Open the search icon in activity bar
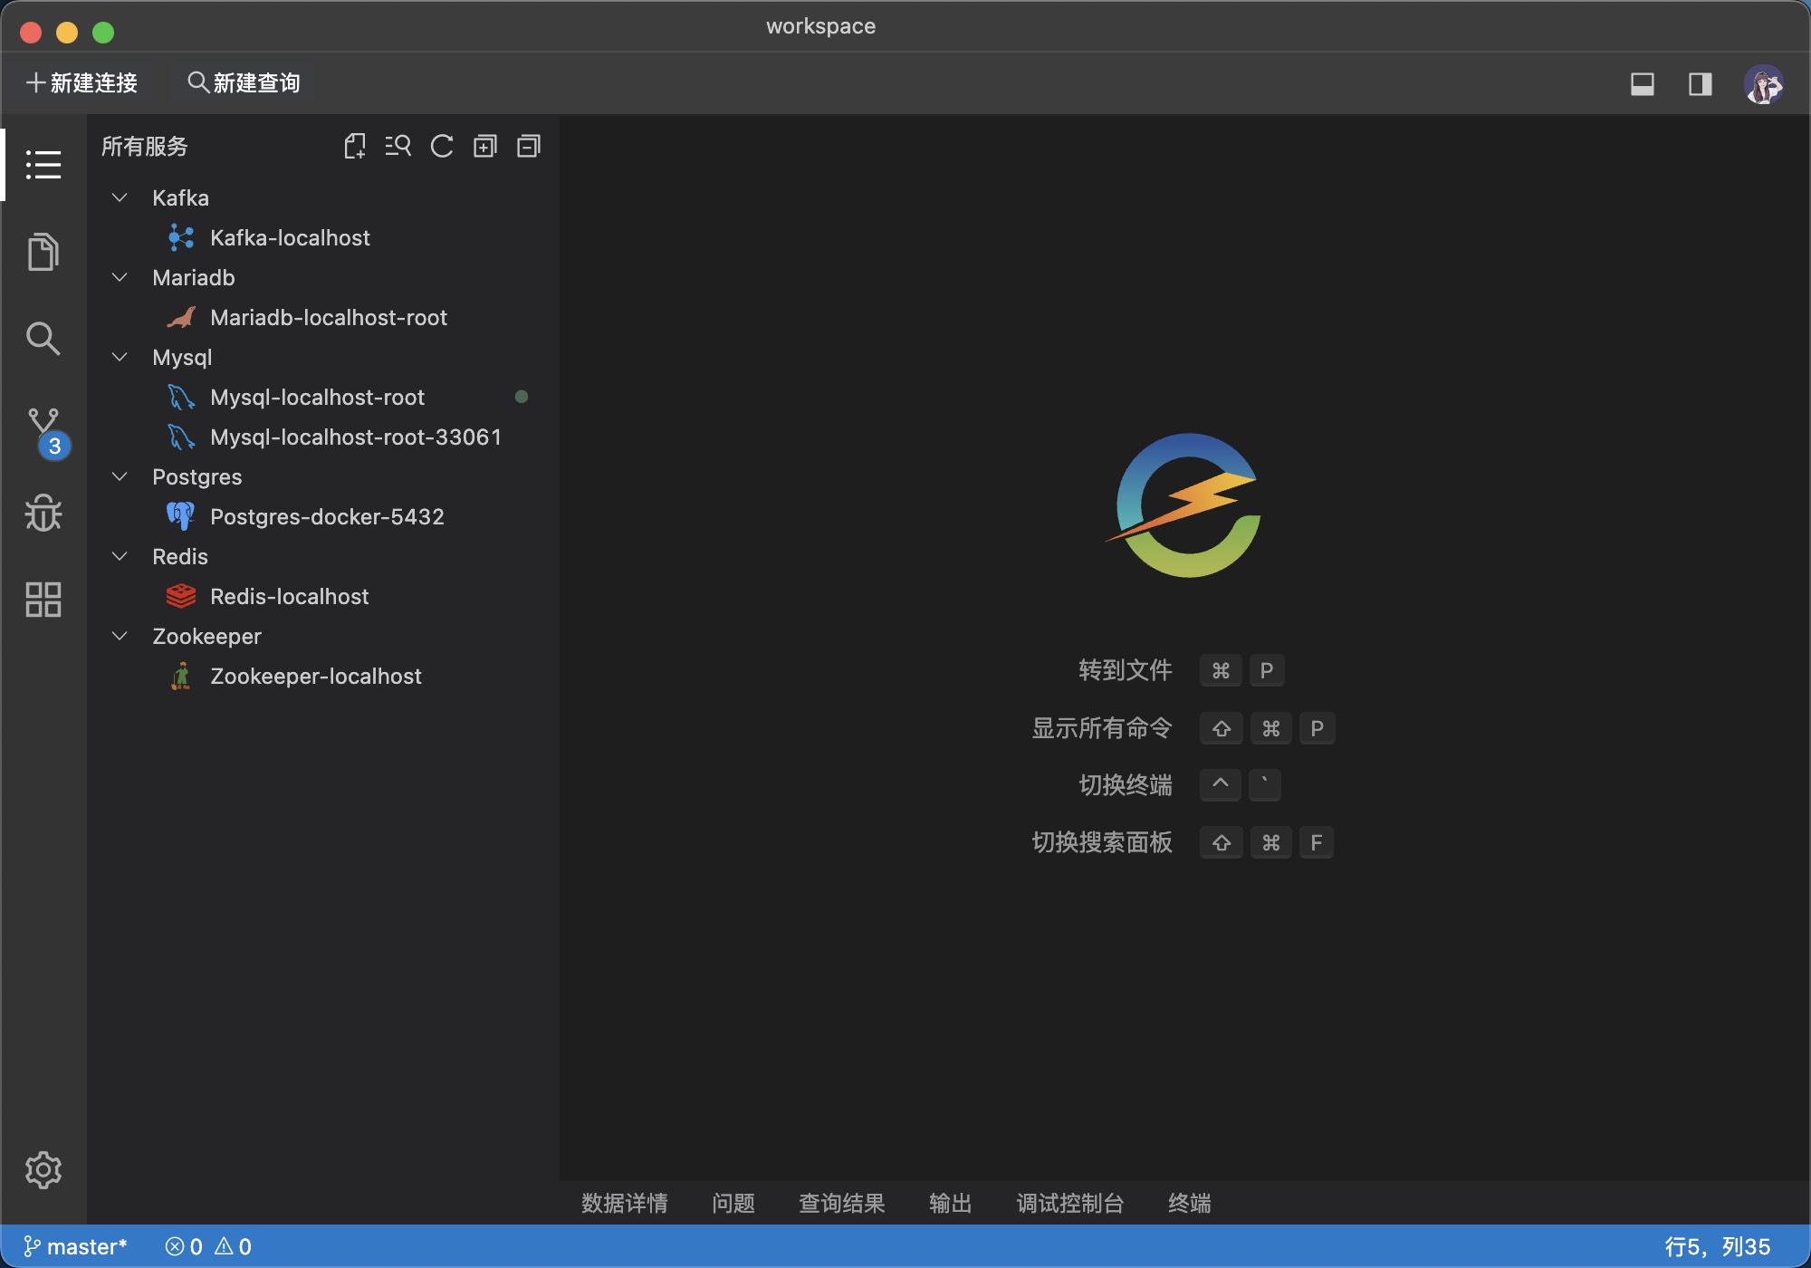The image size is (1811, 1268). (x=43, y=339)
